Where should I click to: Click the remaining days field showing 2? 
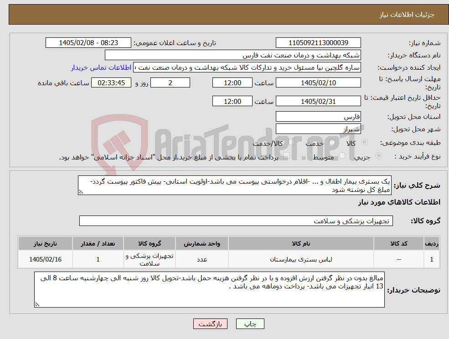coord(170,83)
